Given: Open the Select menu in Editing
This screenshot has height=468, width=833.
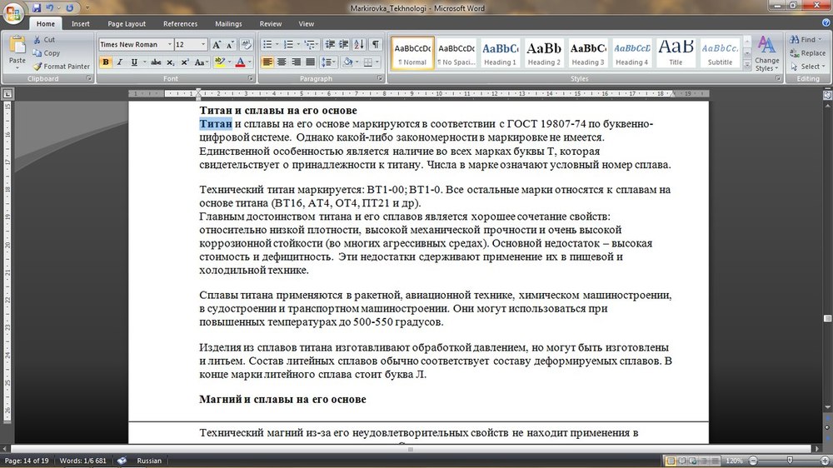Looking at the screenshot, I should 807,67.
